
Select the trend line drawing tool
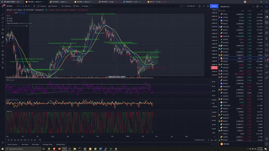click(x=3, y=15)
